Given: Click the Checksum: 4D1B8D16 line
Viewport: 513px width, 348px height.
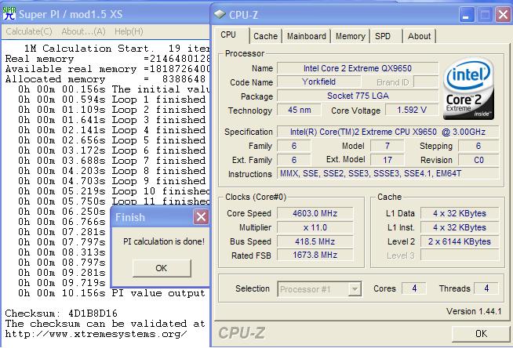Looking at the screenshot, I should point(61,314).
